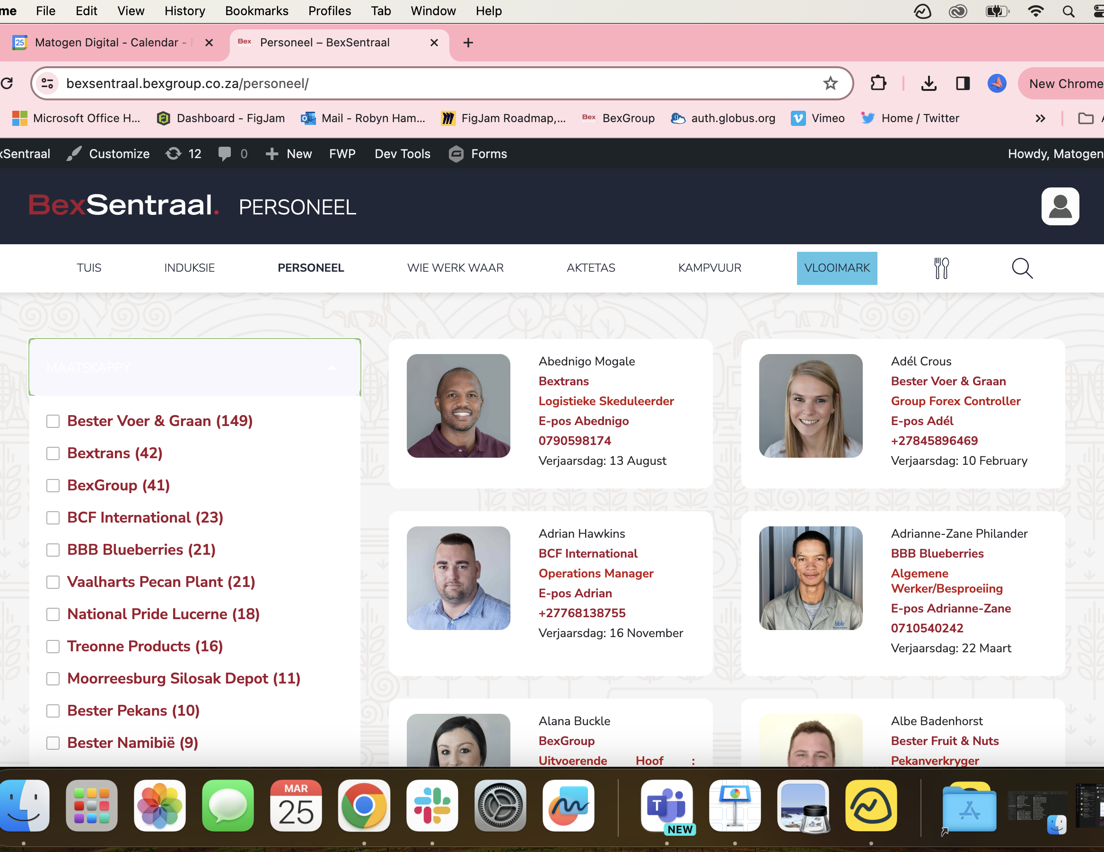Enable the Bextrans company checkbox
The height and width of the screenshot is (852, 1104).
53,453
